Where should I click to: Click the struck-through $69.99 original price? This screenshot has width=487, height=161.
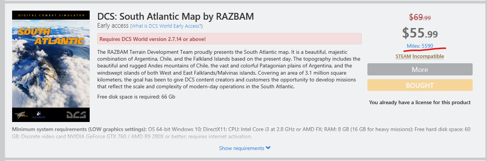(x=420, y=17)
